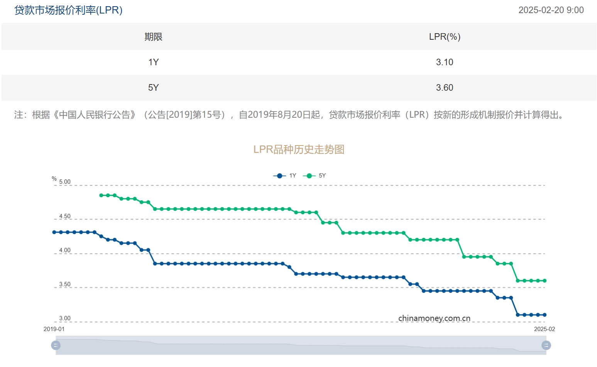Open the 贷款市场报价利率(LPR) title link

[68, 10]
